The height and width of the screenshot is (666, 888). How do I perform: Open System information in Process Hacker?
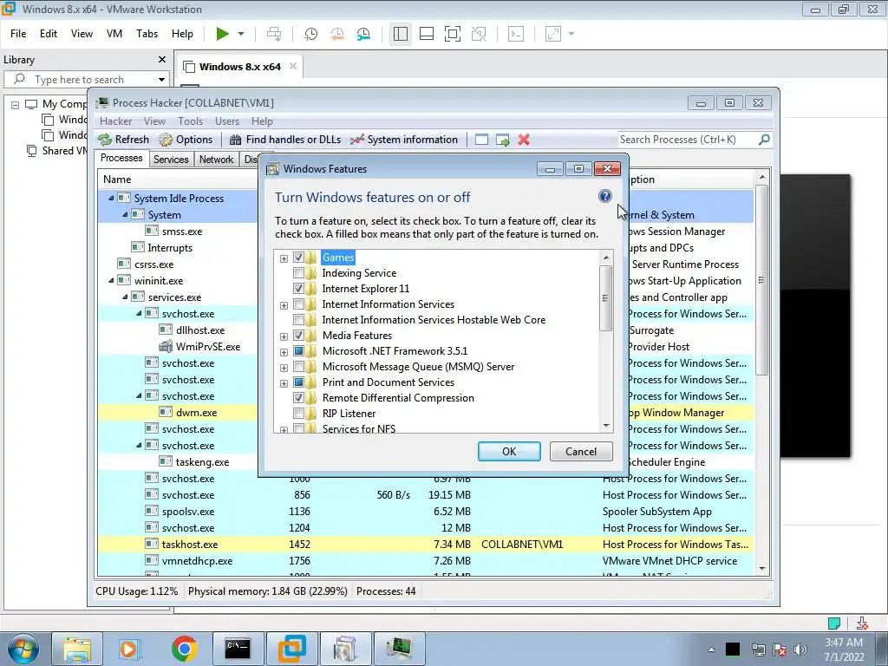(x=404, y=140)
